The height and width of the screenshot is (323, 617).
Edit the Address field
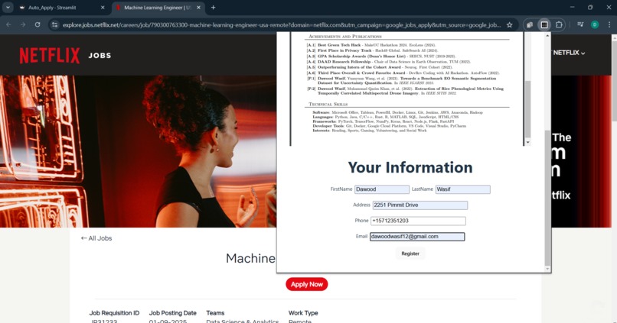pos(419,205)
